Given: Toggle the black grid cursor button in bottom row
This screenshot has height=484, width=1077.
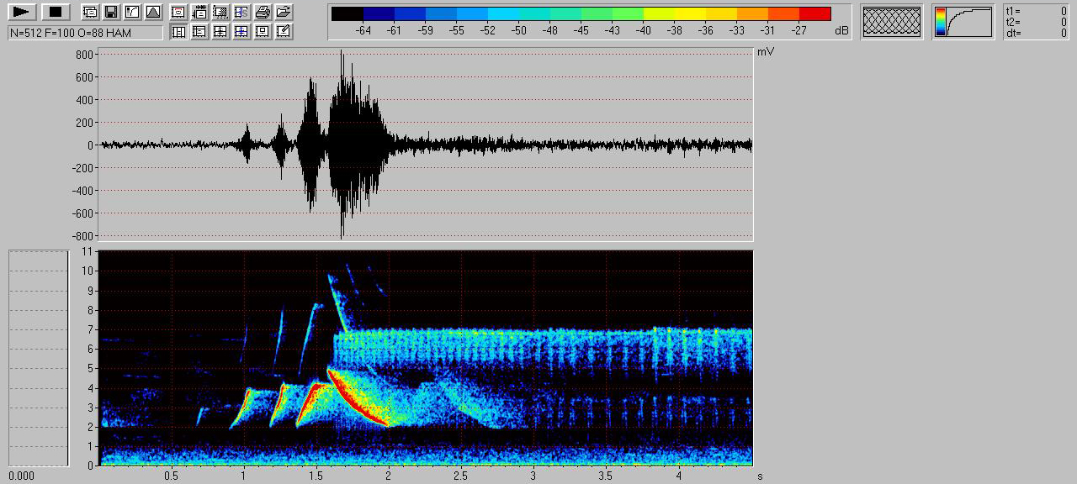Looking at the screenshot, I should (220, 32).
